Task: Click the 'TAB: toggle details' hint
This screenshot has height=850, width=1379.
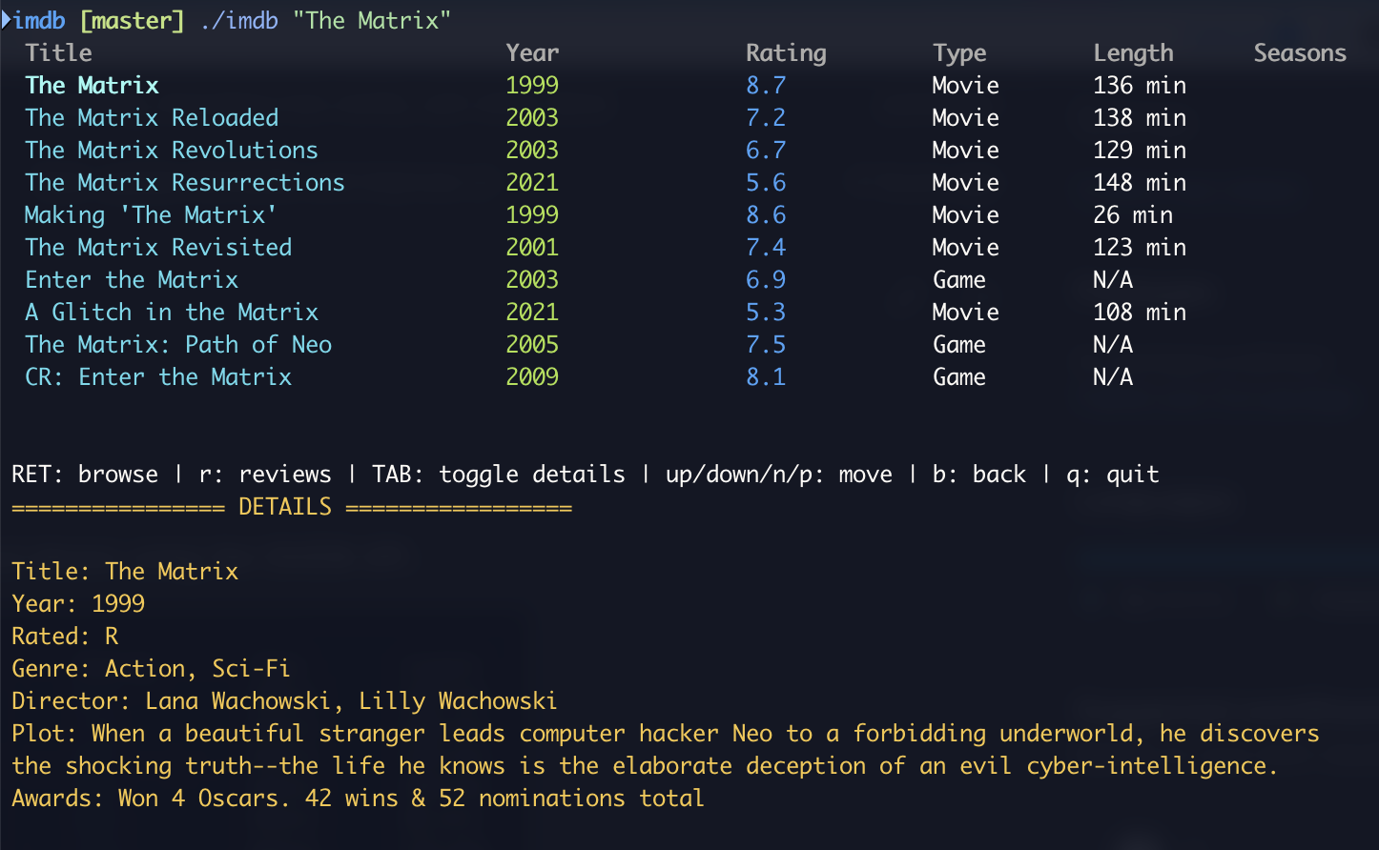Action: click(x=499, y=474)
